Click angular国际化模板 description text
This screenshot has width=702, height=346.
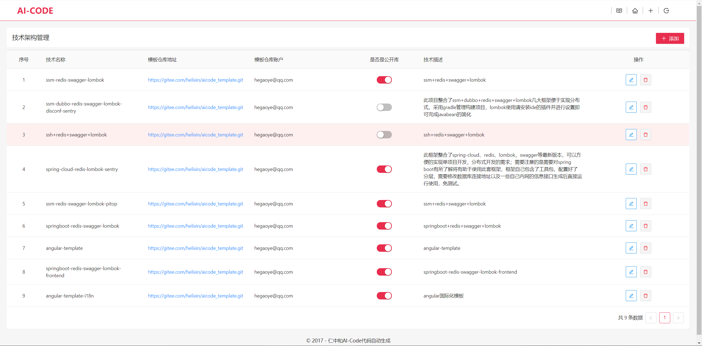[443, 296]
